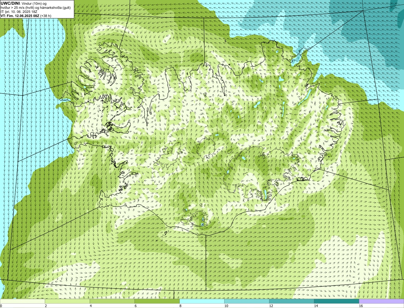Click the pale yellow 0–2 m/s legend swatch
The image size is (404, 308).
[x=23, y=301]
